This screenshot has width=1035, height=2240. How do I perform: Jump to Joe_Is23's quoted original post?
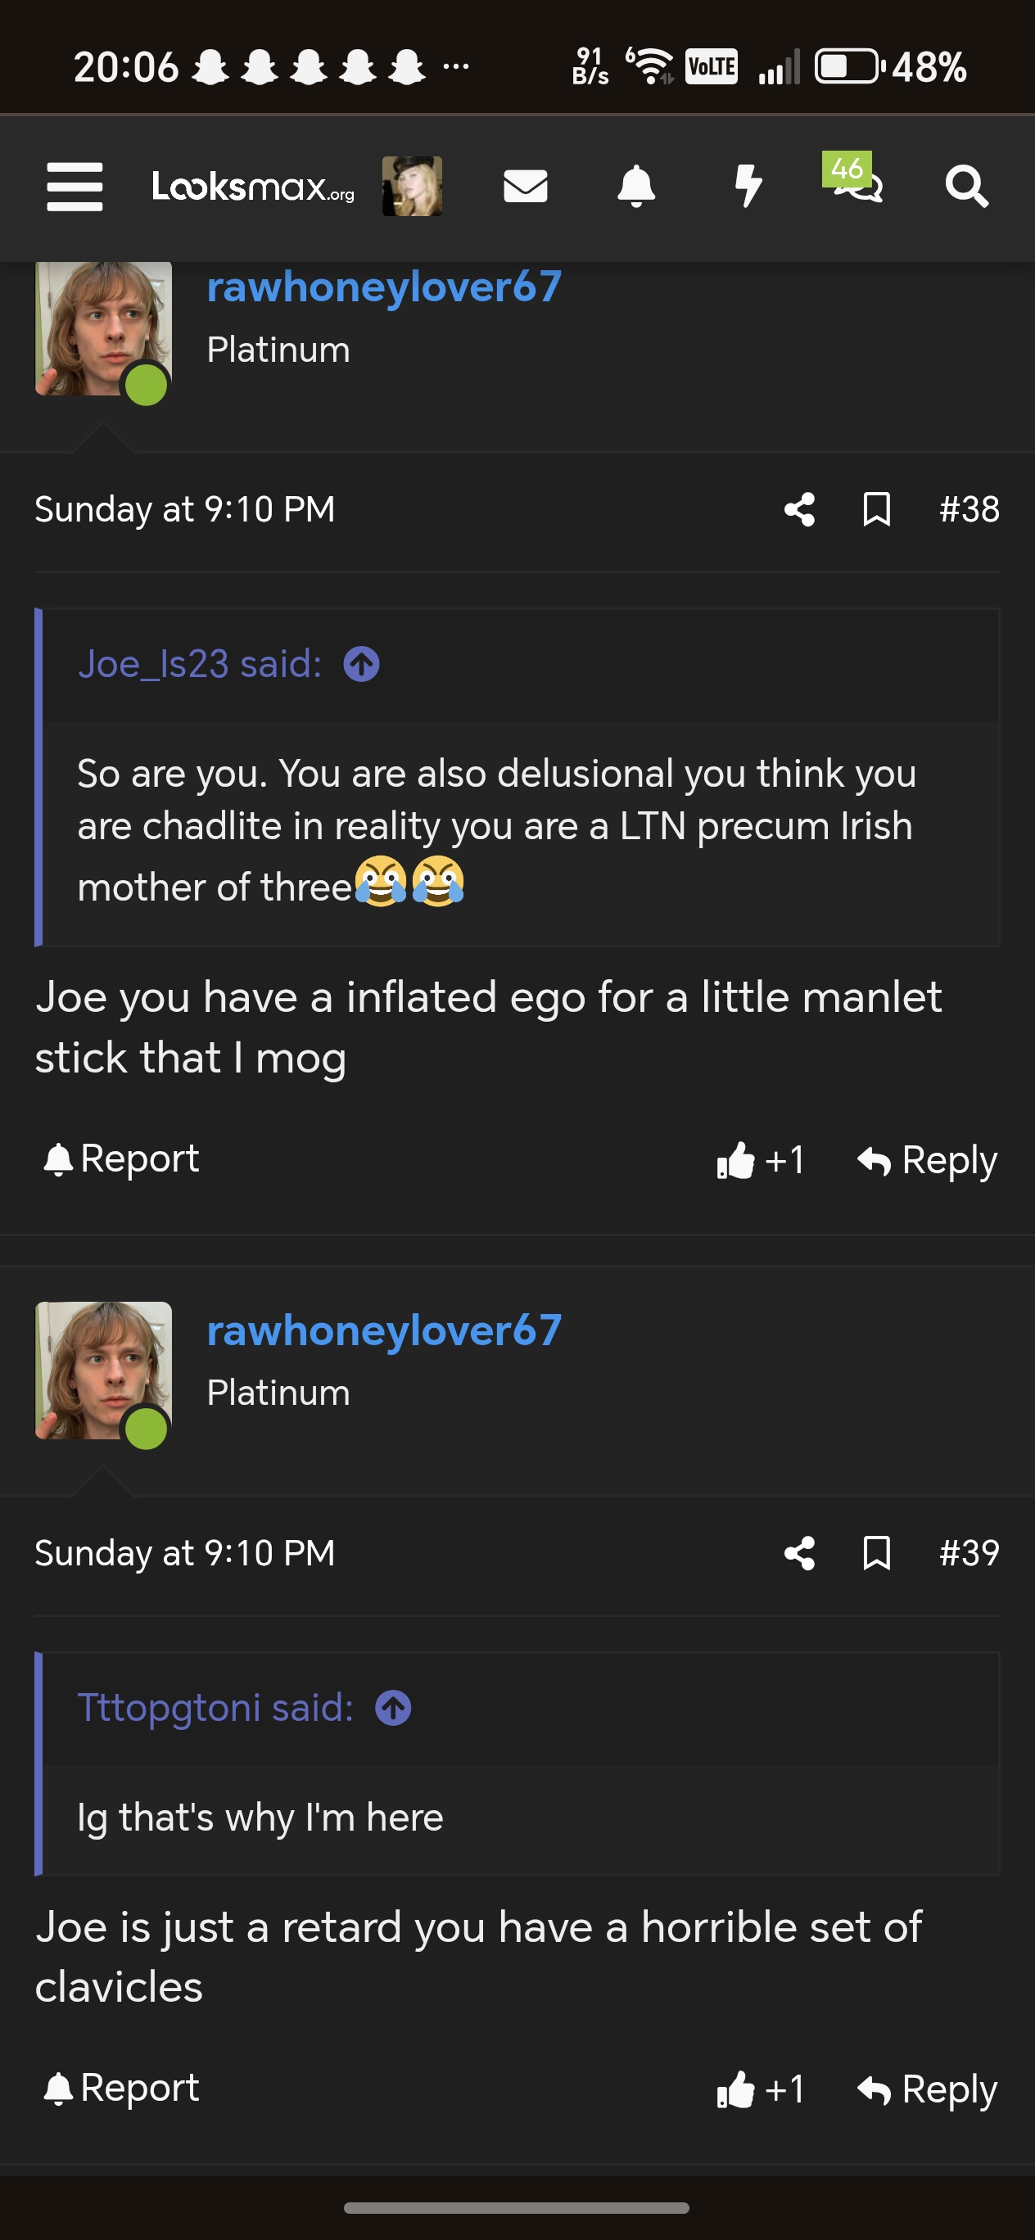click(x=362, y=666)
